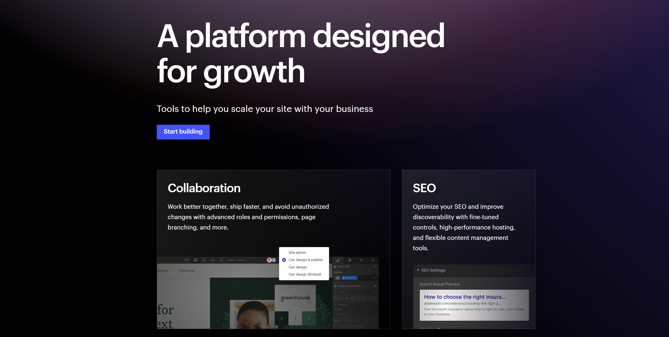Toggle the Layout section lock icon
The height and width of the screenshot is (337, 669).
pos(376,292)
